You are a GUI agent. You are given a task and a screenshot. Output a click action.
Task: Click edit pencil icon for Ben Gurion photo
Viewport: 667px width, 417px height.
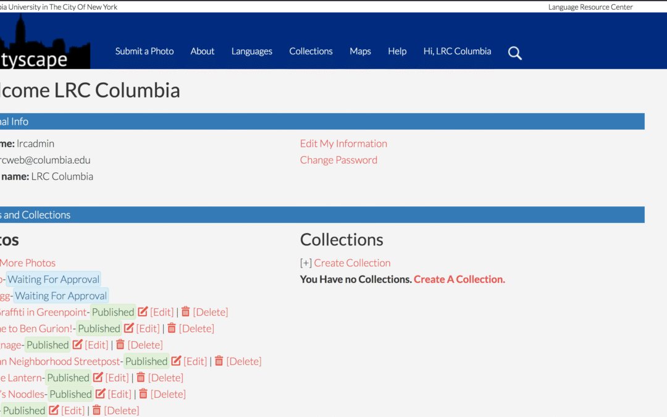coord(129,328)
